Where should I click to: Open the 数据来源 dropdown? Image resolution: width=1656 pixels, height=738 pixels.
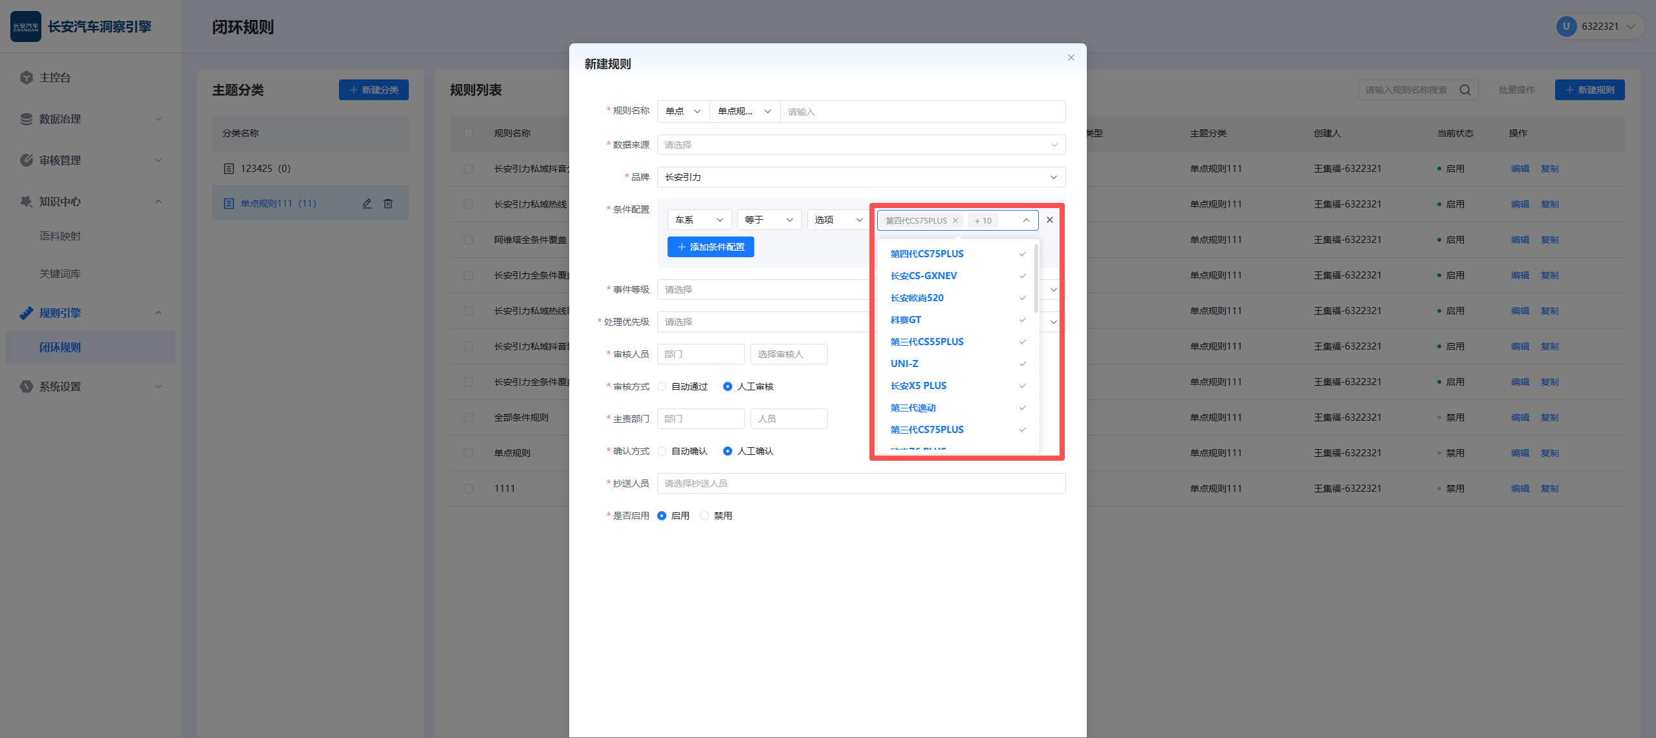tap(861, 145)
